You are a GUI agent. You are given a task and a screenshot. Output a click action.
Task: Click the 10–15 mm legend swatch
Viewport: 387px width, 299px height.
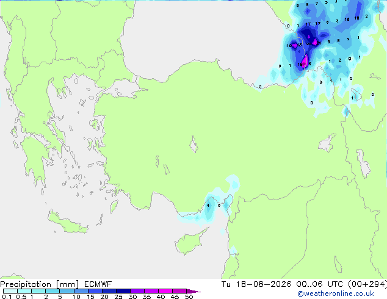(81, 291)
